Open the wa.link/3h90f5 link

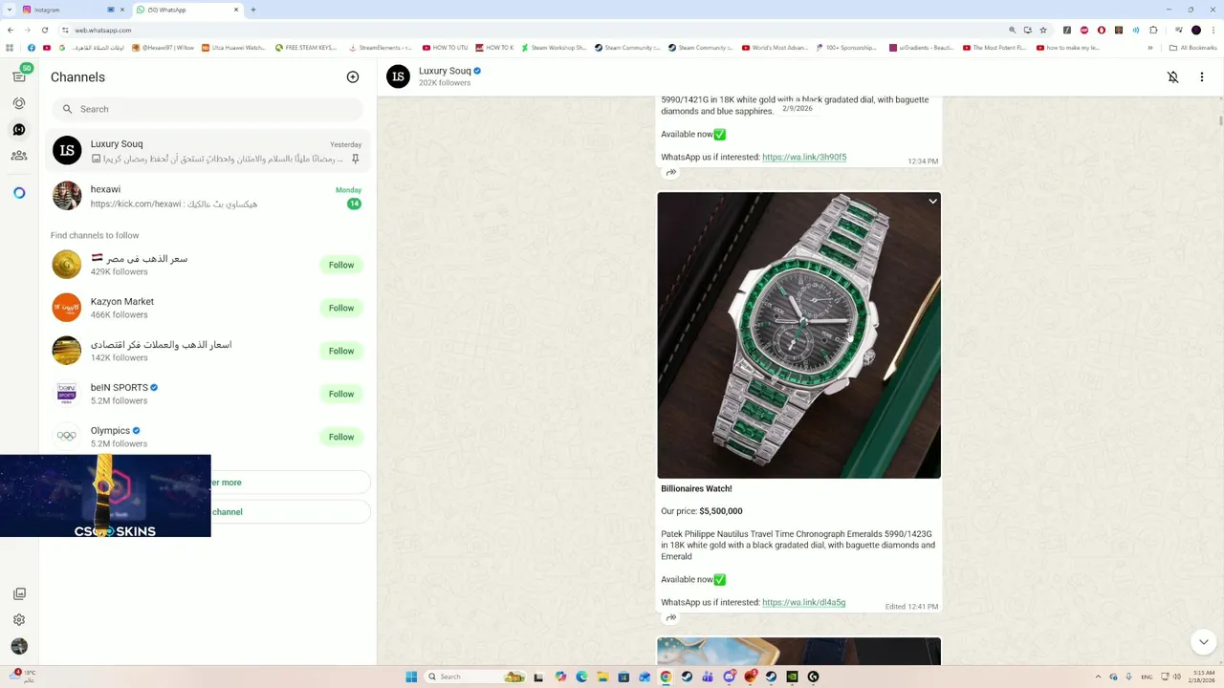point(804,157)
